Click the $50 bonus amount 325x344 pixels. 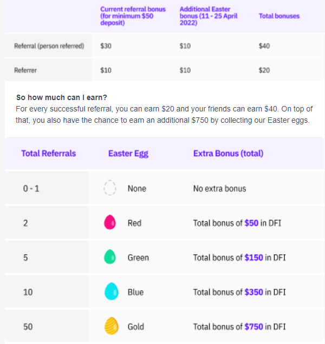pos(251,223)
